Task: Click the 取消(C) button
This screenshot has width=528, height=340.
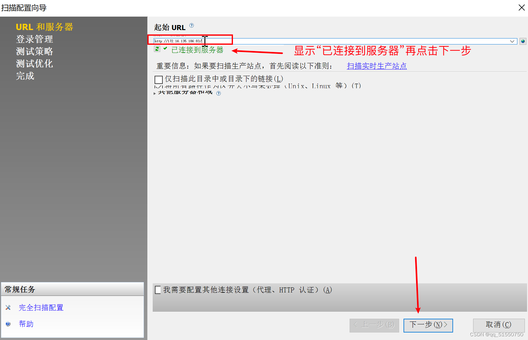Action: [x=499, y=325]
